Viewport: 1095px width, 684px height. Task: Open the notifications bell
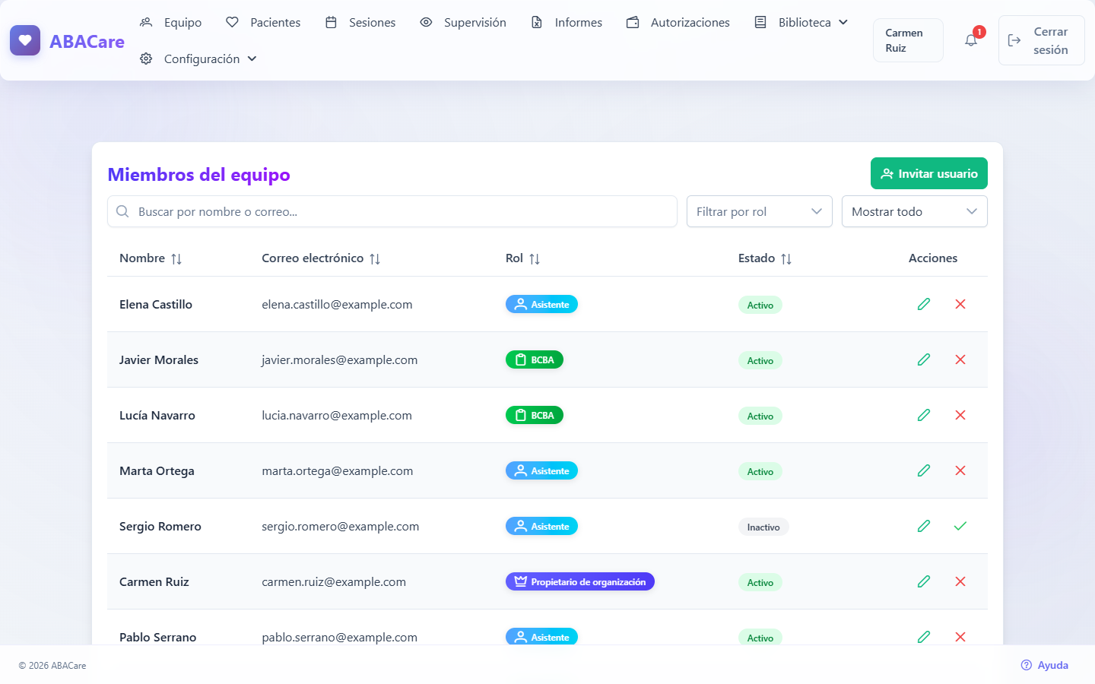coord(971,40)
